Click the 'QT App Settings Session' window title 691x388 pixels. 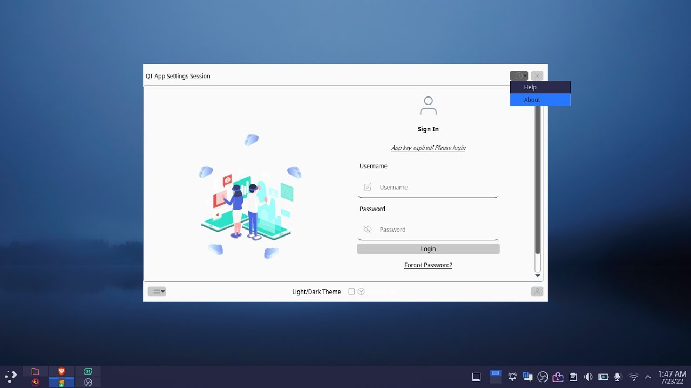click(178, 76)
